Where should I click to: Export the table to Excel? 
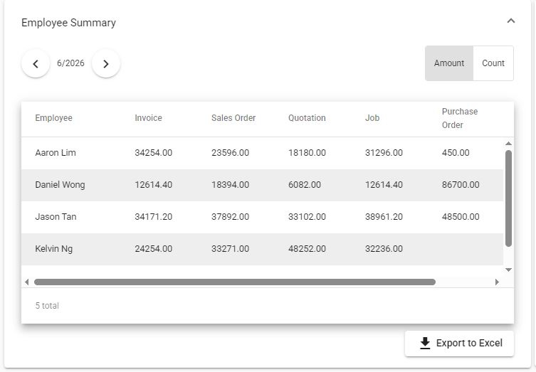(459, 344)
